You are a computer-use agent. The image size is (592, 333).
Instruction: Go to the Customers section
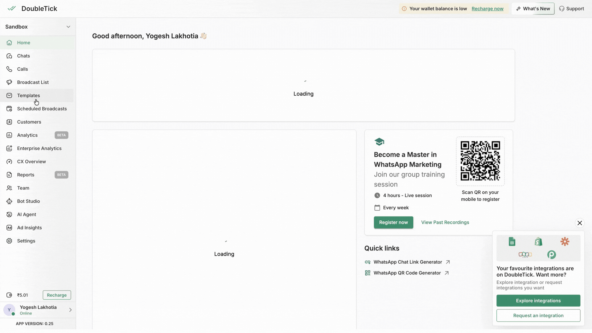pyautogui.click(x=29, y=122)
